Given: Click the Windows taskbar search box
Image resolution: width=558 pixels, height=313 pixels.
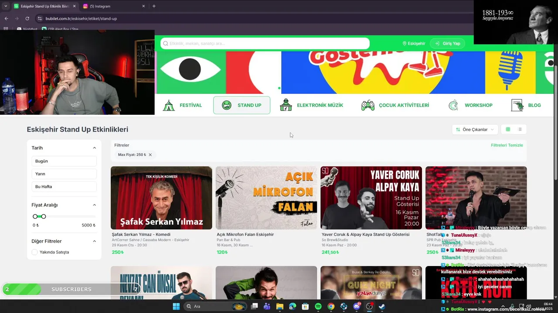Looking at the screenshot, I should [216, 306].
